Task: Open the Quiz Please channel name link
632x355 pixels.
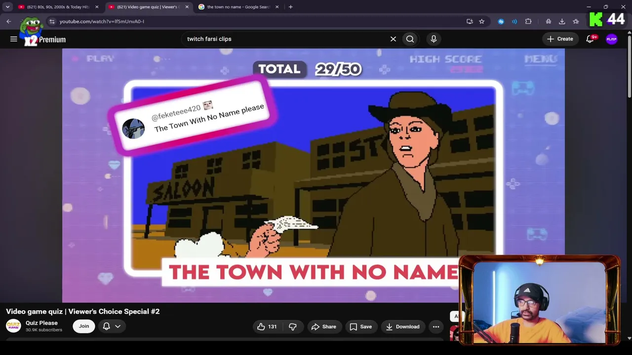Action: click(41, 323)
